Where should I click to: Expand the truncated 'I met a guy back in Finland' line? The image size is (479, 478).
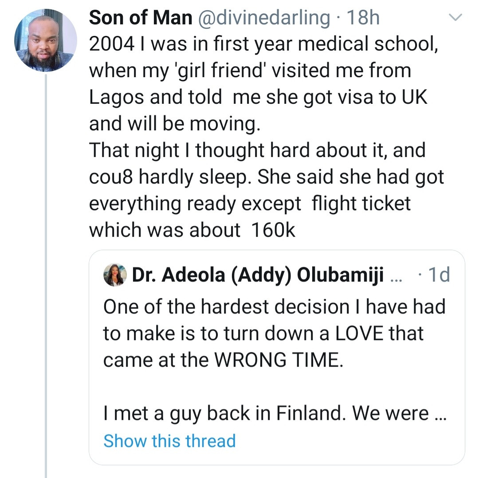coord(275,413)
